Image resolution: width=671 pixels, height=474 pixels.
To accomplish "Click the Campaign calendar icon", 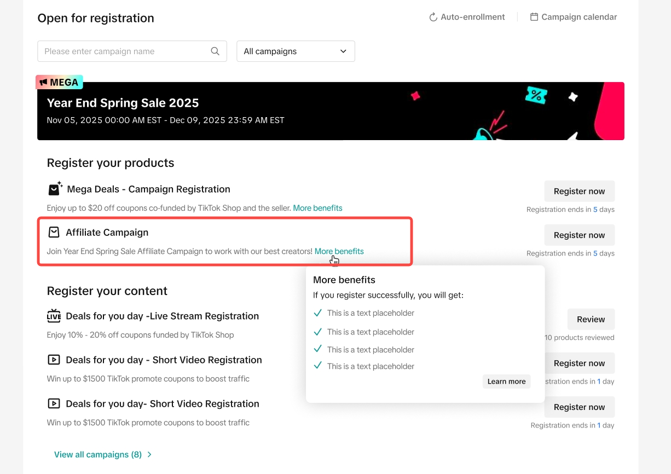I will pyautogui.click(x=534, y=17).
